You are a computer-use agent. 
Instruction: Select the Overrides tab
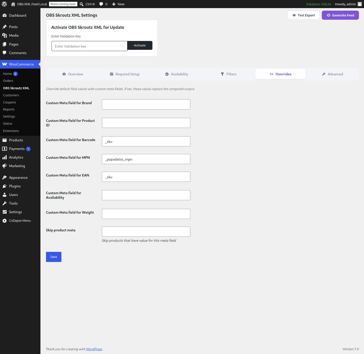[x=281, y=74]
